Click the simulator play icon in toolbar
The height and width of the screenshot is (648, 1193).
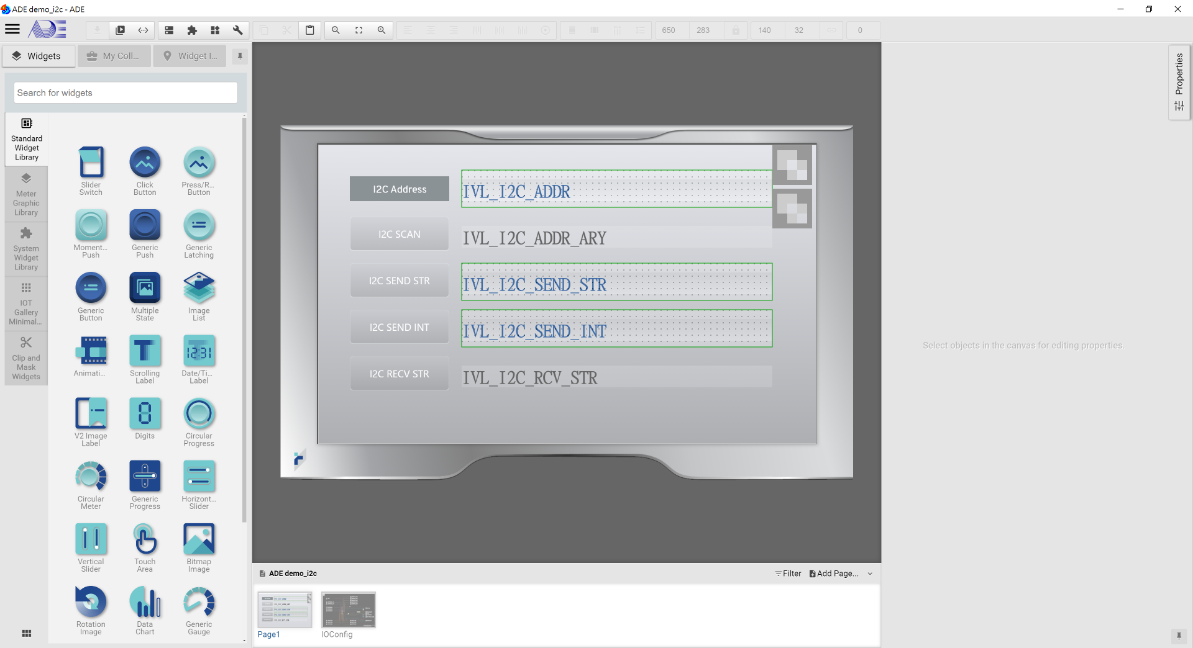121,30
